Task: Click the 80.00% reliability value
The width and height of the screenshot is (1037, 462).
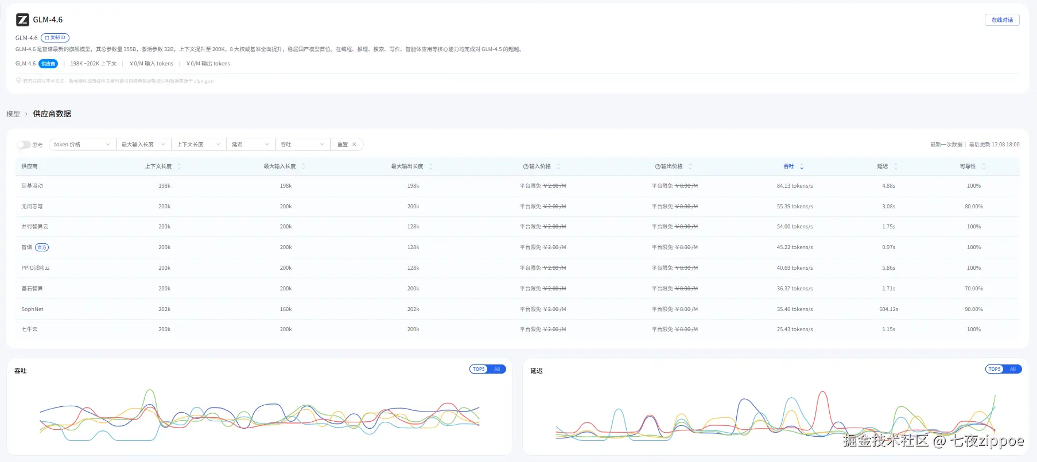Action: click(x=974, y=207)
